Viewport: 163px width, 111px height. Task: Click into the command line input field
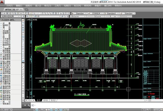[97, 105]
